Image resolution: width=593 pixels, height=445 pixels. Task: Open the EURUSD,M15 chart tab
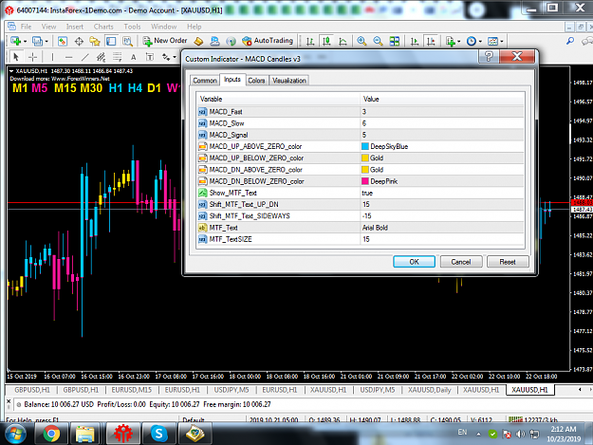(132, 390)
